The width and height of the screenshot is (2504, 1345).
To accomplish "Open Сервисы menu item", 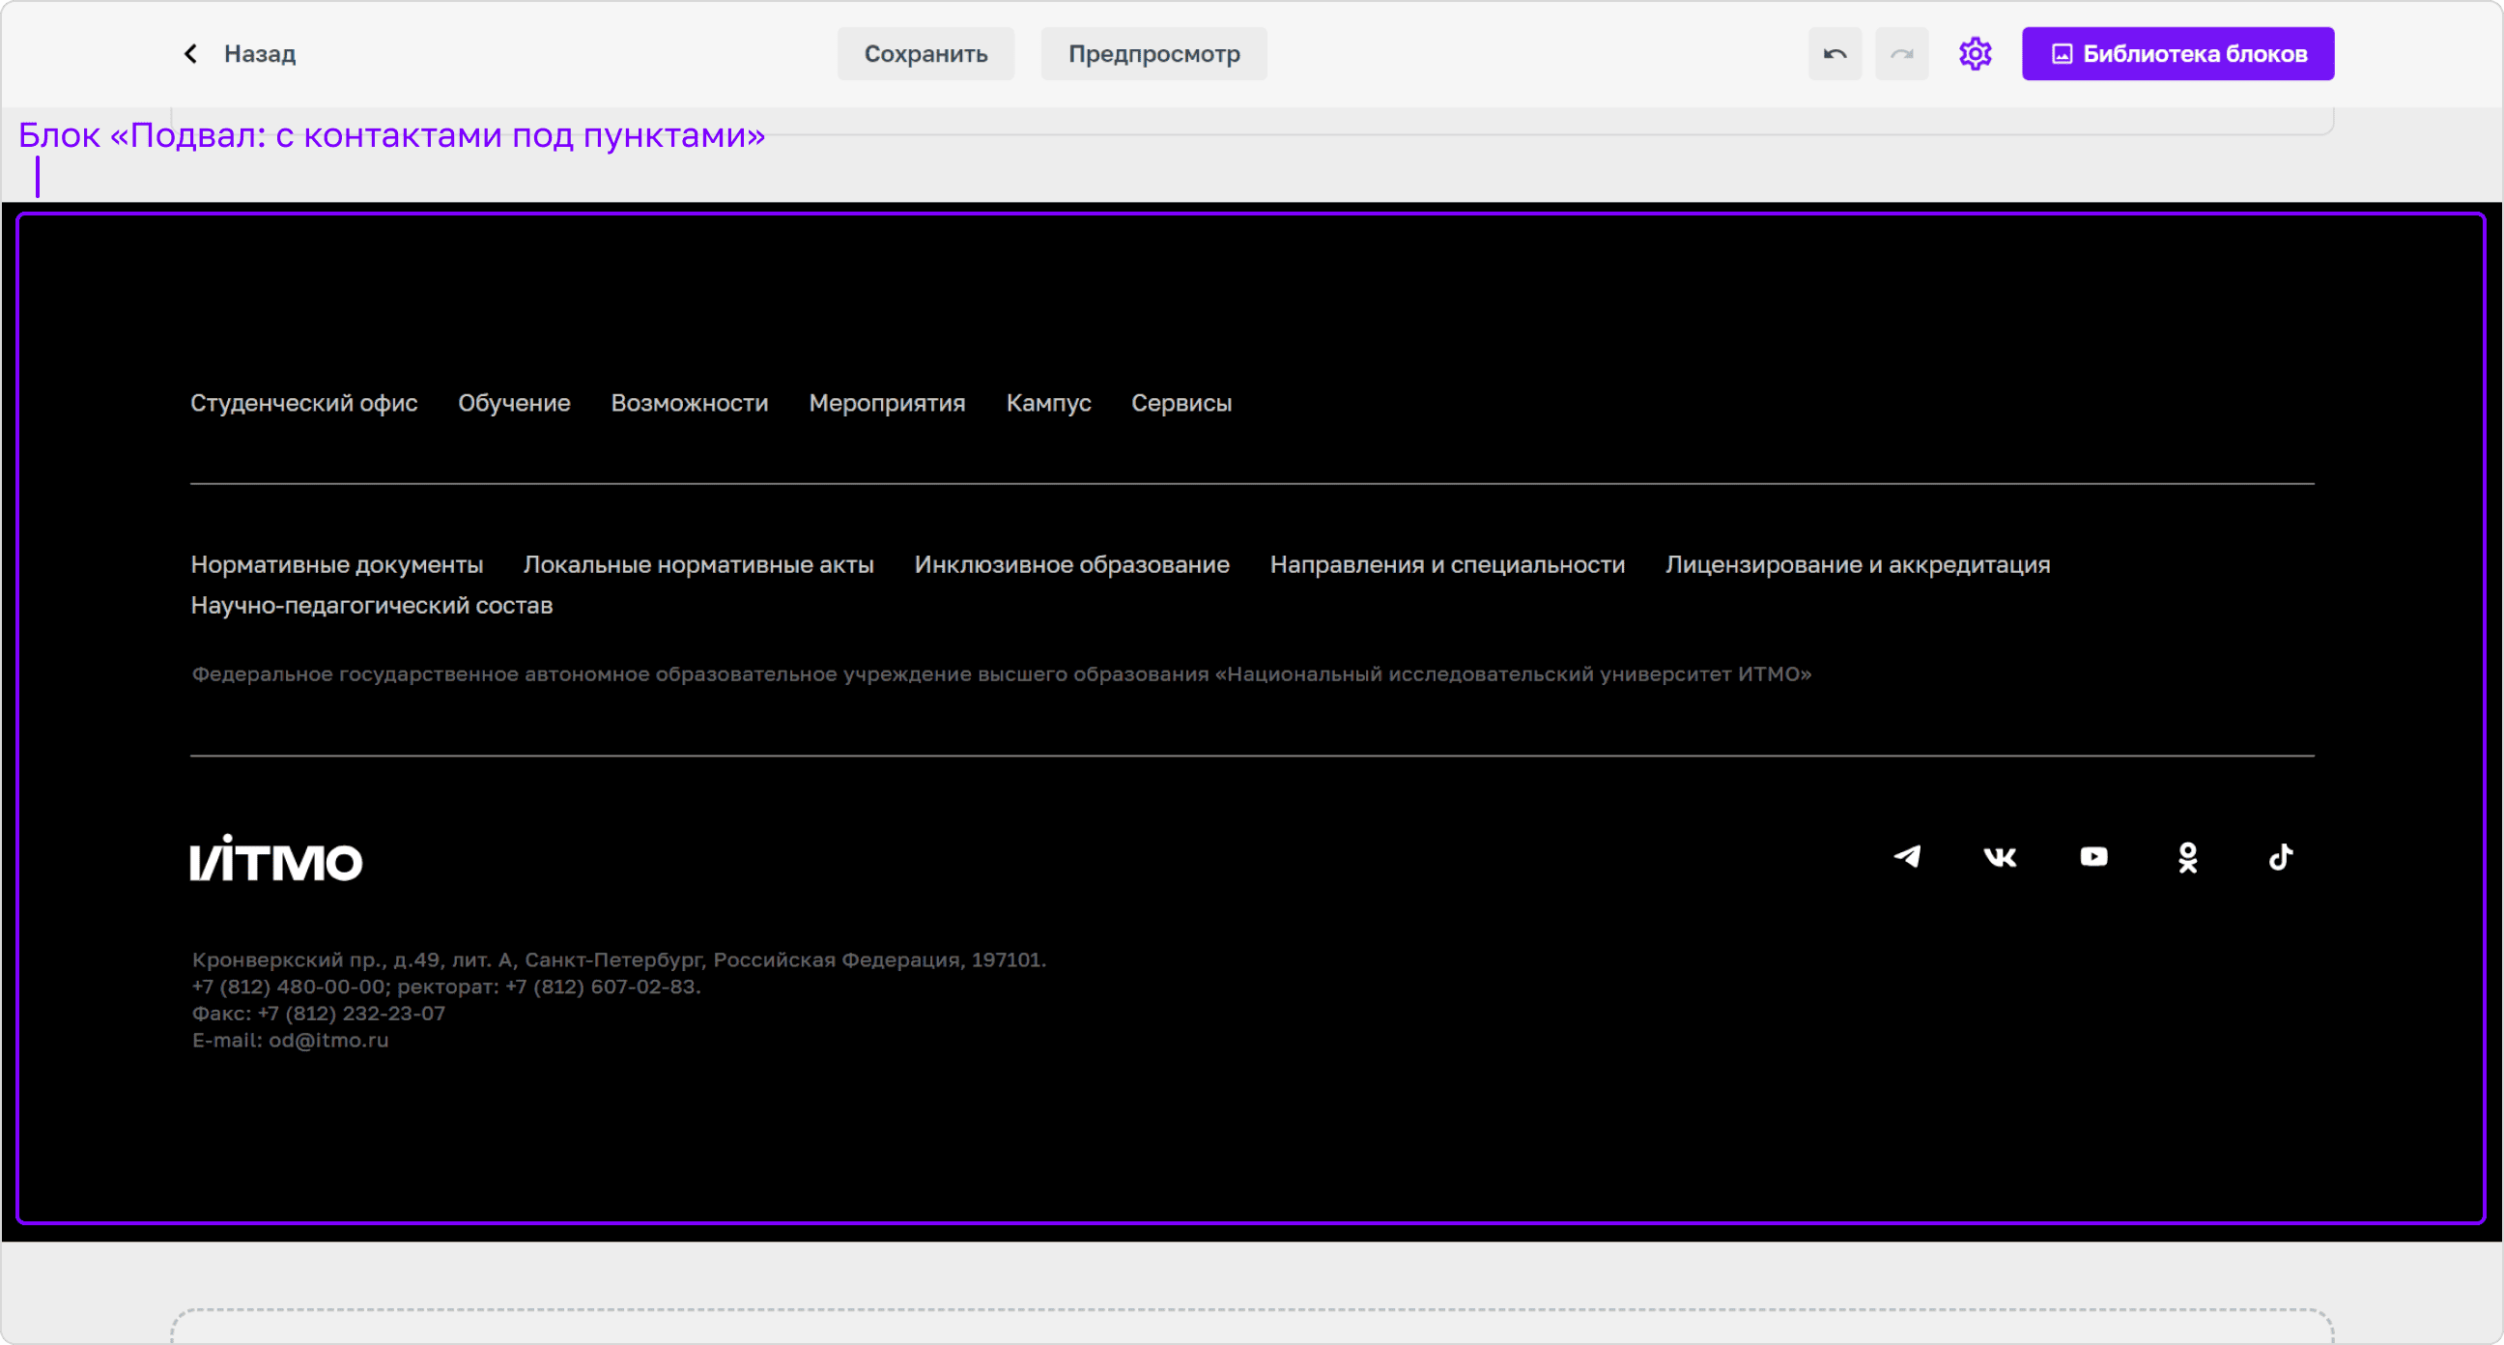I will click(1181, 403).
